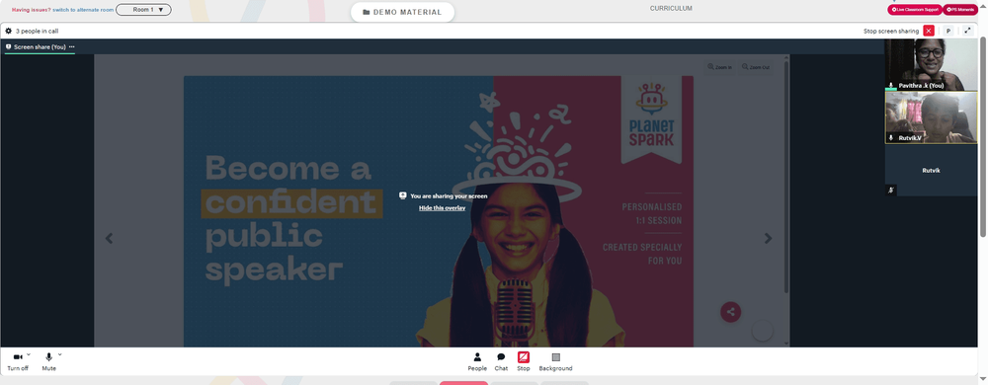Open Background effects settings
The height and width of the screenshot is (385, 988).
555,361
